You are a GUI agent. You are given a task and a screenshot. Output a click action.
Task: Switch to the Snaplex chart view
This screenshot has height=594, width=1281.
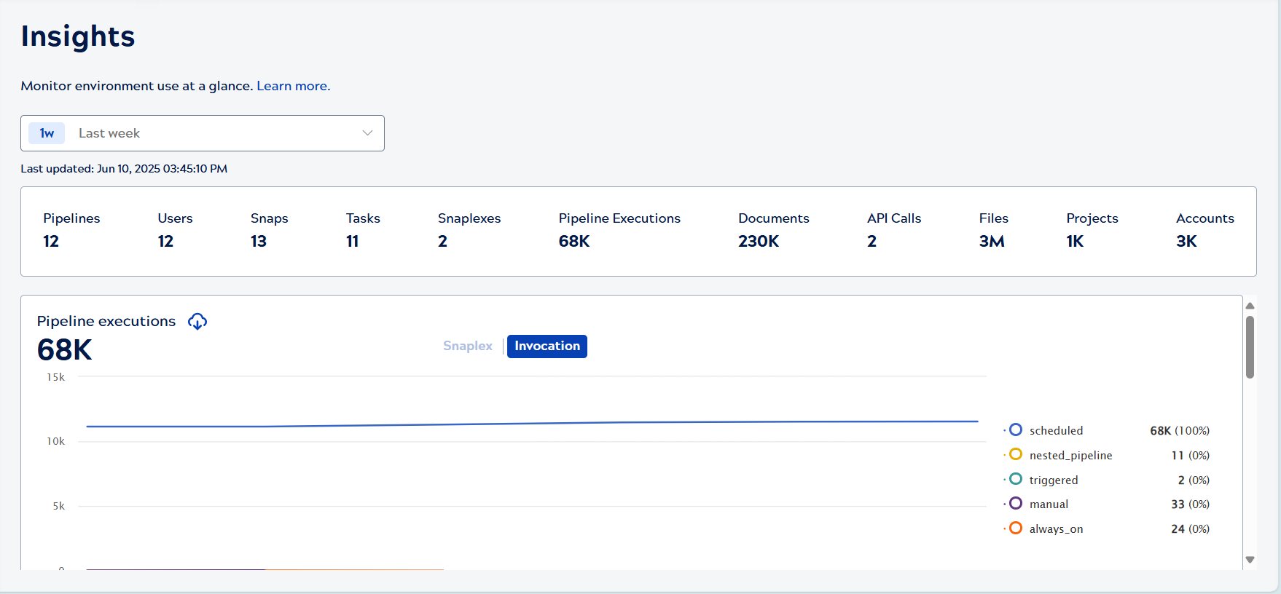(x=468, y=346)
